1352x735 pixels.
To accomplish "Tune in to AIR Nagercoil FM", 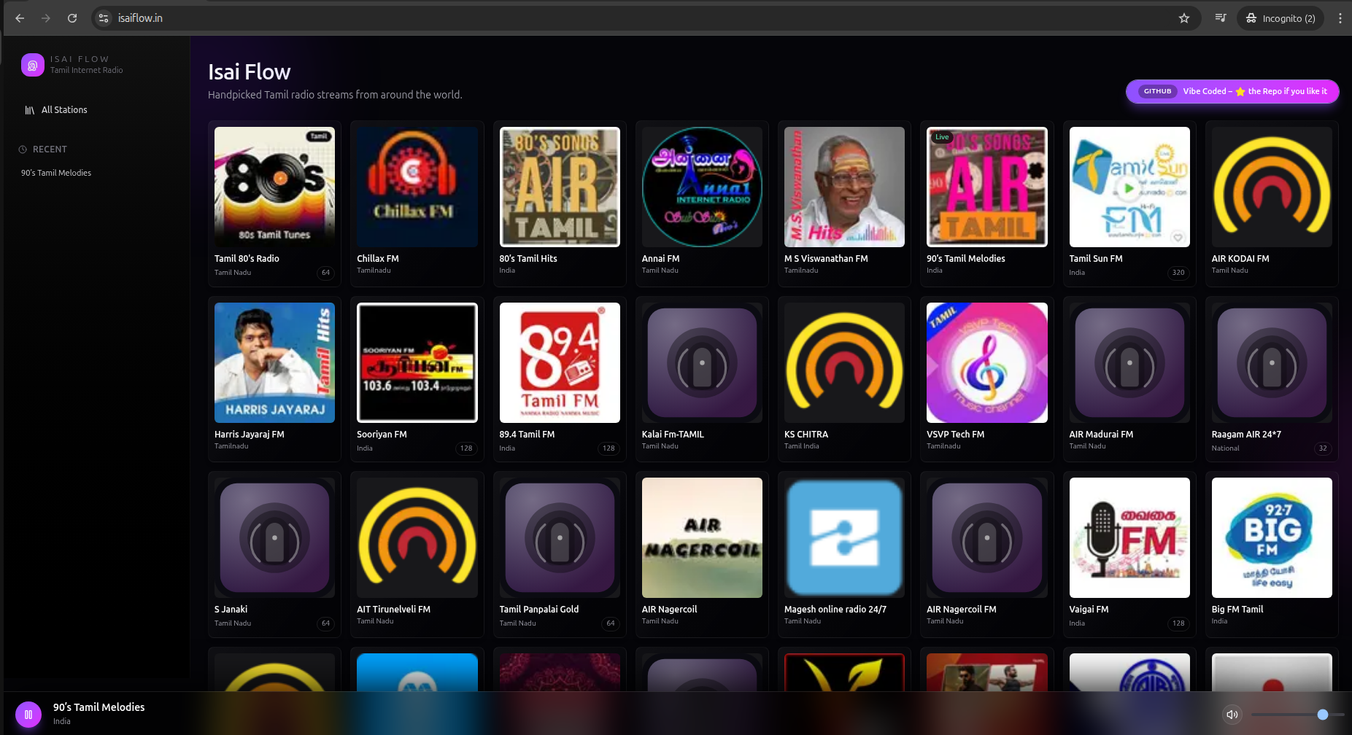I will tap(987, 554).
